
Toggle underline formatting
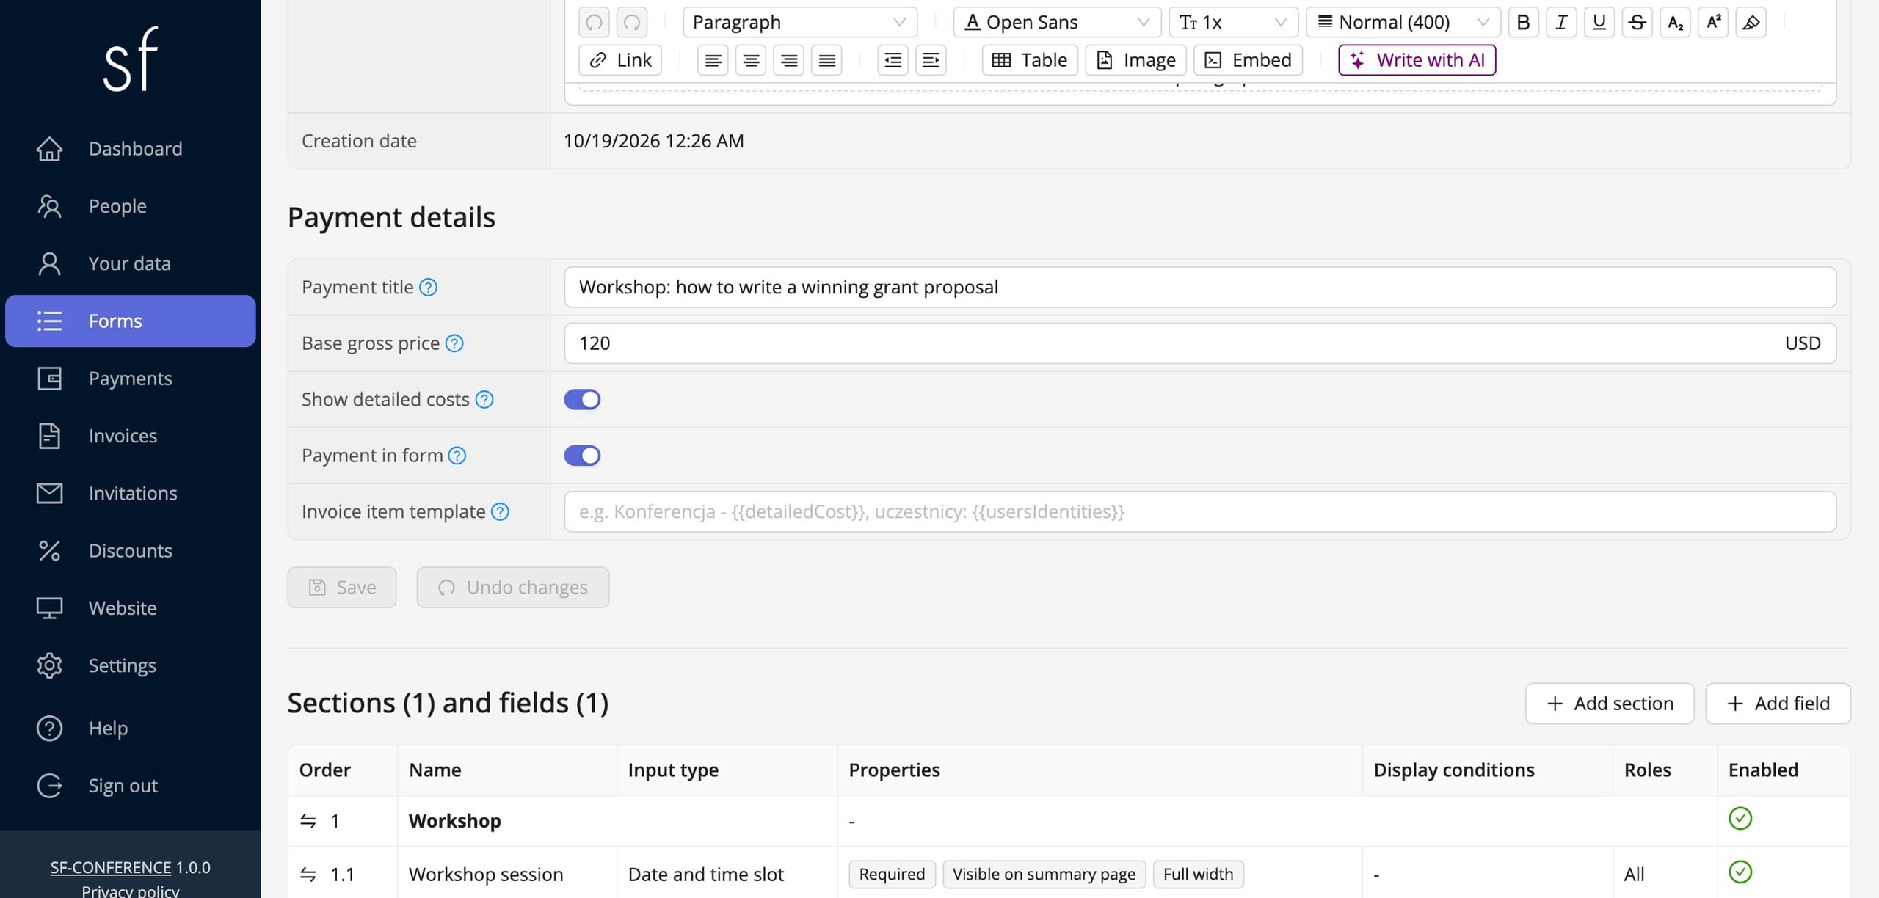click(1599, 22)
